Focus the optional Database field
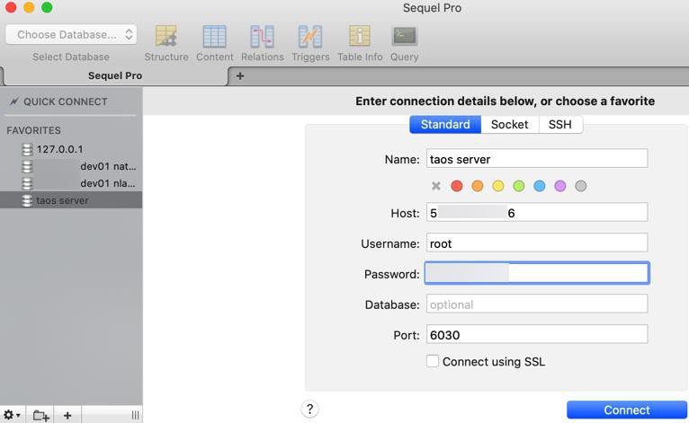The image size is (689, 423). pos(537,304)
